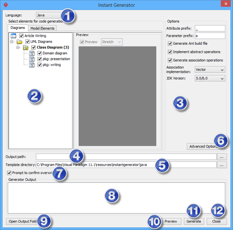Click the Output path text field
This screenshot has height=230, width=233.
(x=126, y=157)
